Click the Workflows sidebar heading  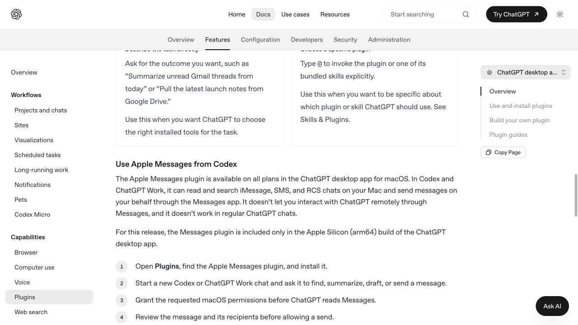[26, 95]
